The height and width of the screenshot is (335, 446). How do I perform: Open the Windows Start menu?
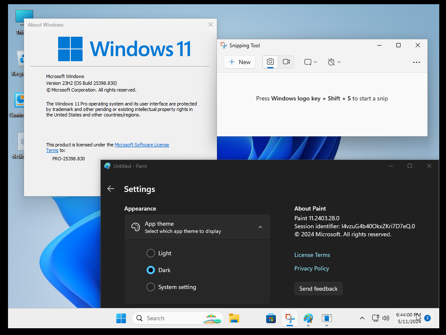(x=121, y=318)
